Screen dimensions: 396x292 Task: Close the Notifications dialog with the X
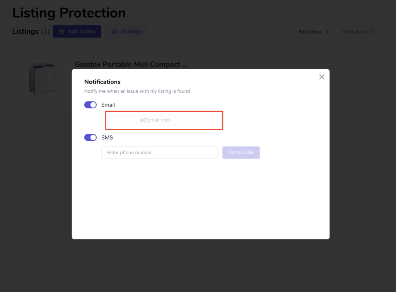pos(321,77)
